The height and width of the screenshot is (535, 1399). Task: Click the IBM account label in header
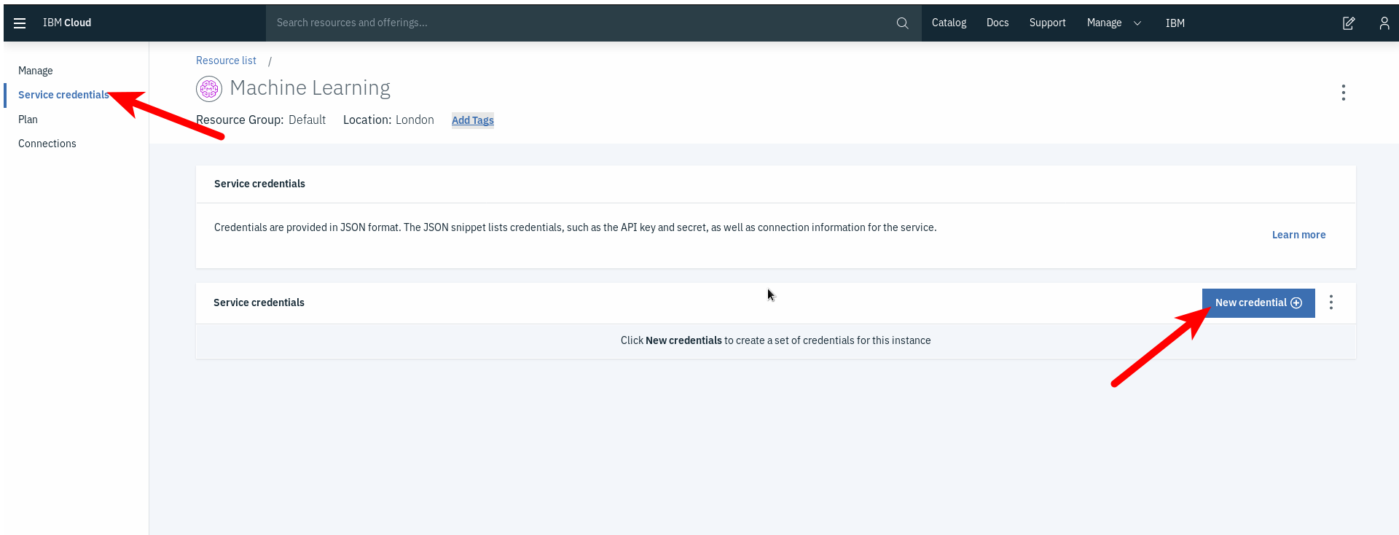pos(1175,23)
